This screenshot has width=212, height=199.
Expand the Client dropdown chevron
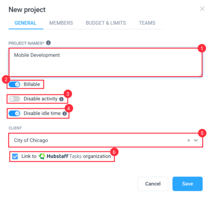pos(196,140)
